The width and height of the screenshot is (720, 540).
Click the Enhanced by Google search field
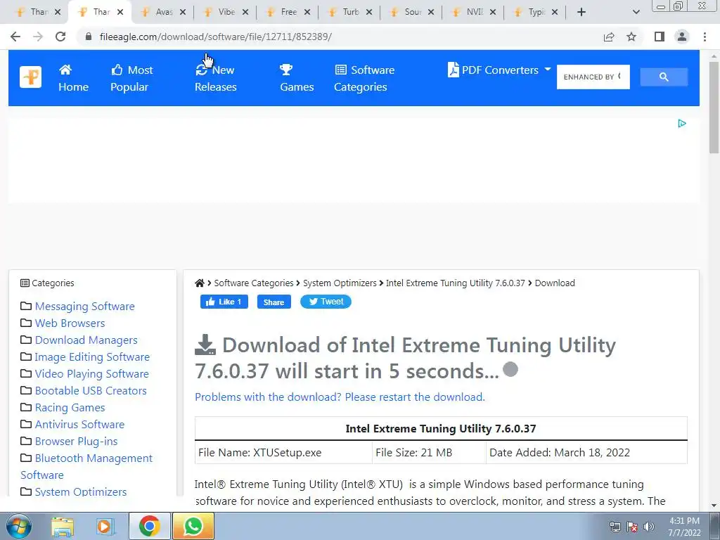coord(593,77)
